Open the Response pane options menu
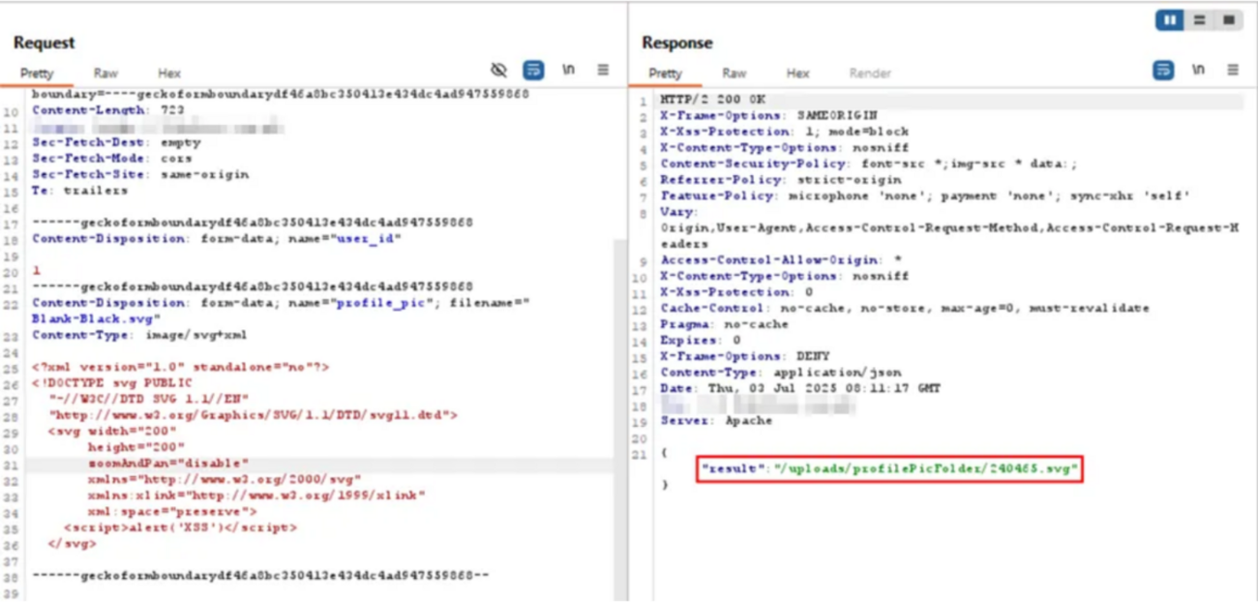The width and height of the screenshot is (1258, 602). pyautogui.click(x=1233, y=70)
